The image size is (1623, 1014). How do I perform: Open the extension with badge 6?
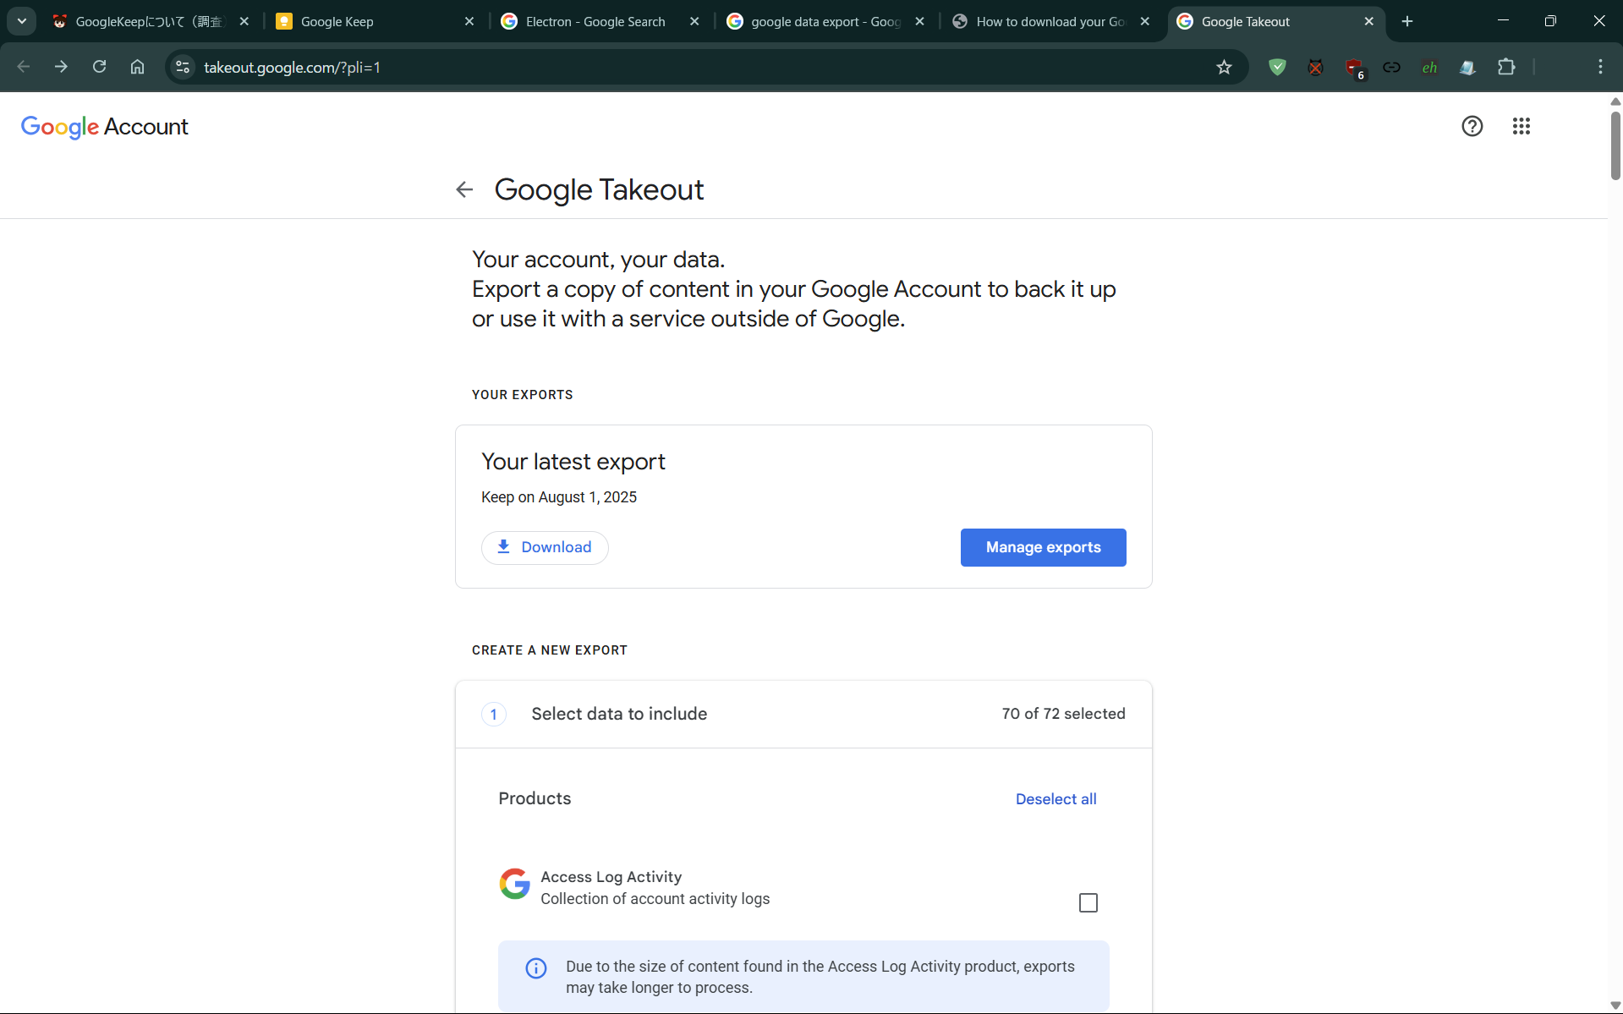[x=1354, y=68]
